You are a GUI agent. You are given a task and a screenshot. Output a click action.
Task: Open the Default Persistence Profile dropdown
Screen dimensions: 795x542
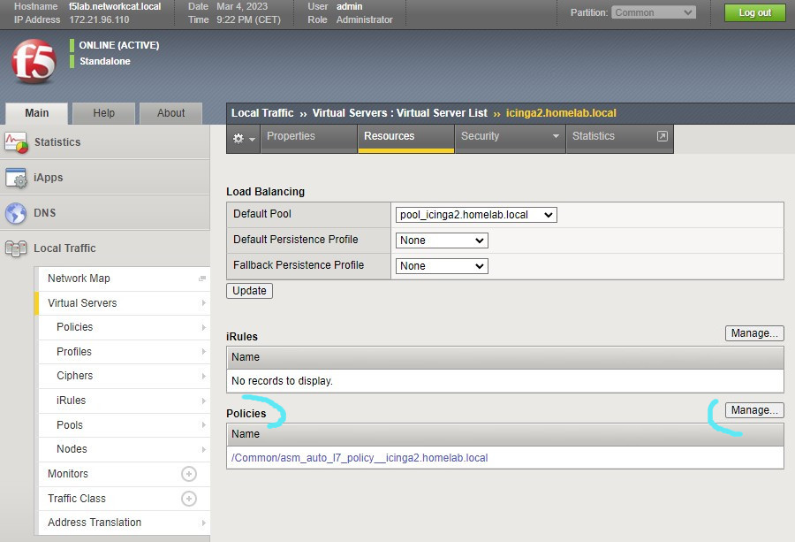pos(442,240)
